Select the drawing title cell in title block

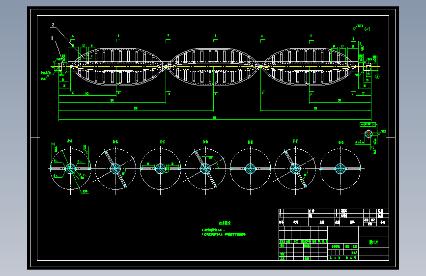coord(373,242)
